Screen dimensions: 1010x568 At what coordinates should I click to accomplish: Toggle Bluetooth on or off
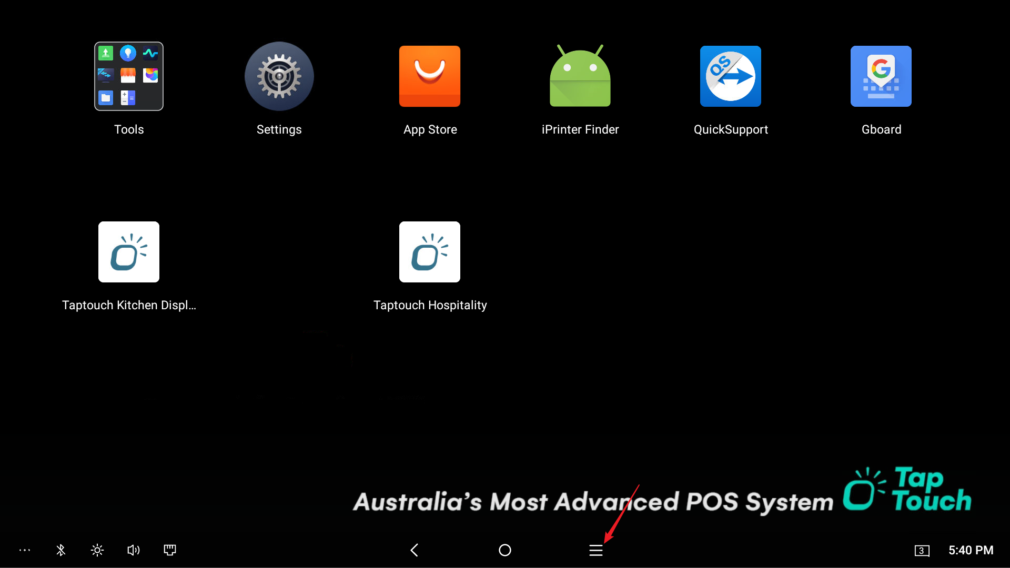click(x=60, y=549)
